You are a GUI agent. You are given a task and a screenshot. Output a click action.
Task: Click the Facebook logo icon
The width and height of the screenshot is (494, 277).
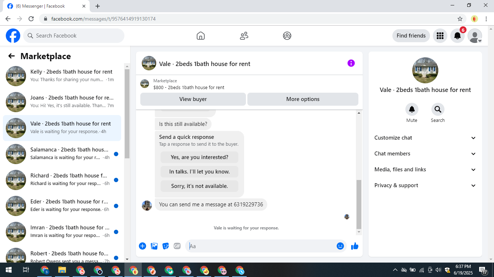tap(13, 36)
